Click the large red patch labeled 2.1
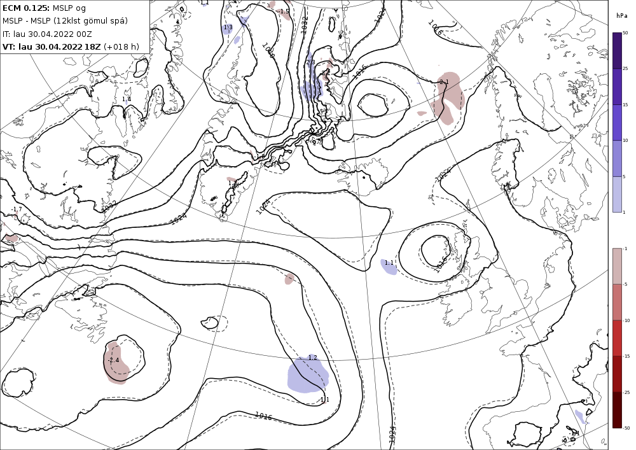The width and height of the screenshot is (636, 450). [x=448, y=99]
